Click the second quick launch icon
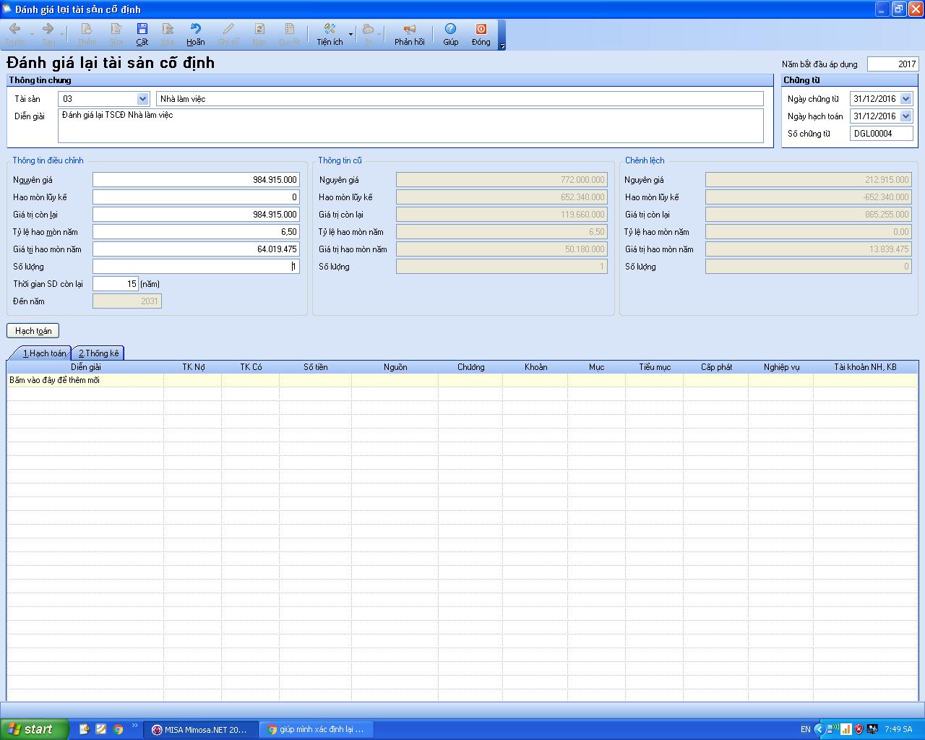Image resolution: width=925 pixels, height=740 pixels. 101,729
